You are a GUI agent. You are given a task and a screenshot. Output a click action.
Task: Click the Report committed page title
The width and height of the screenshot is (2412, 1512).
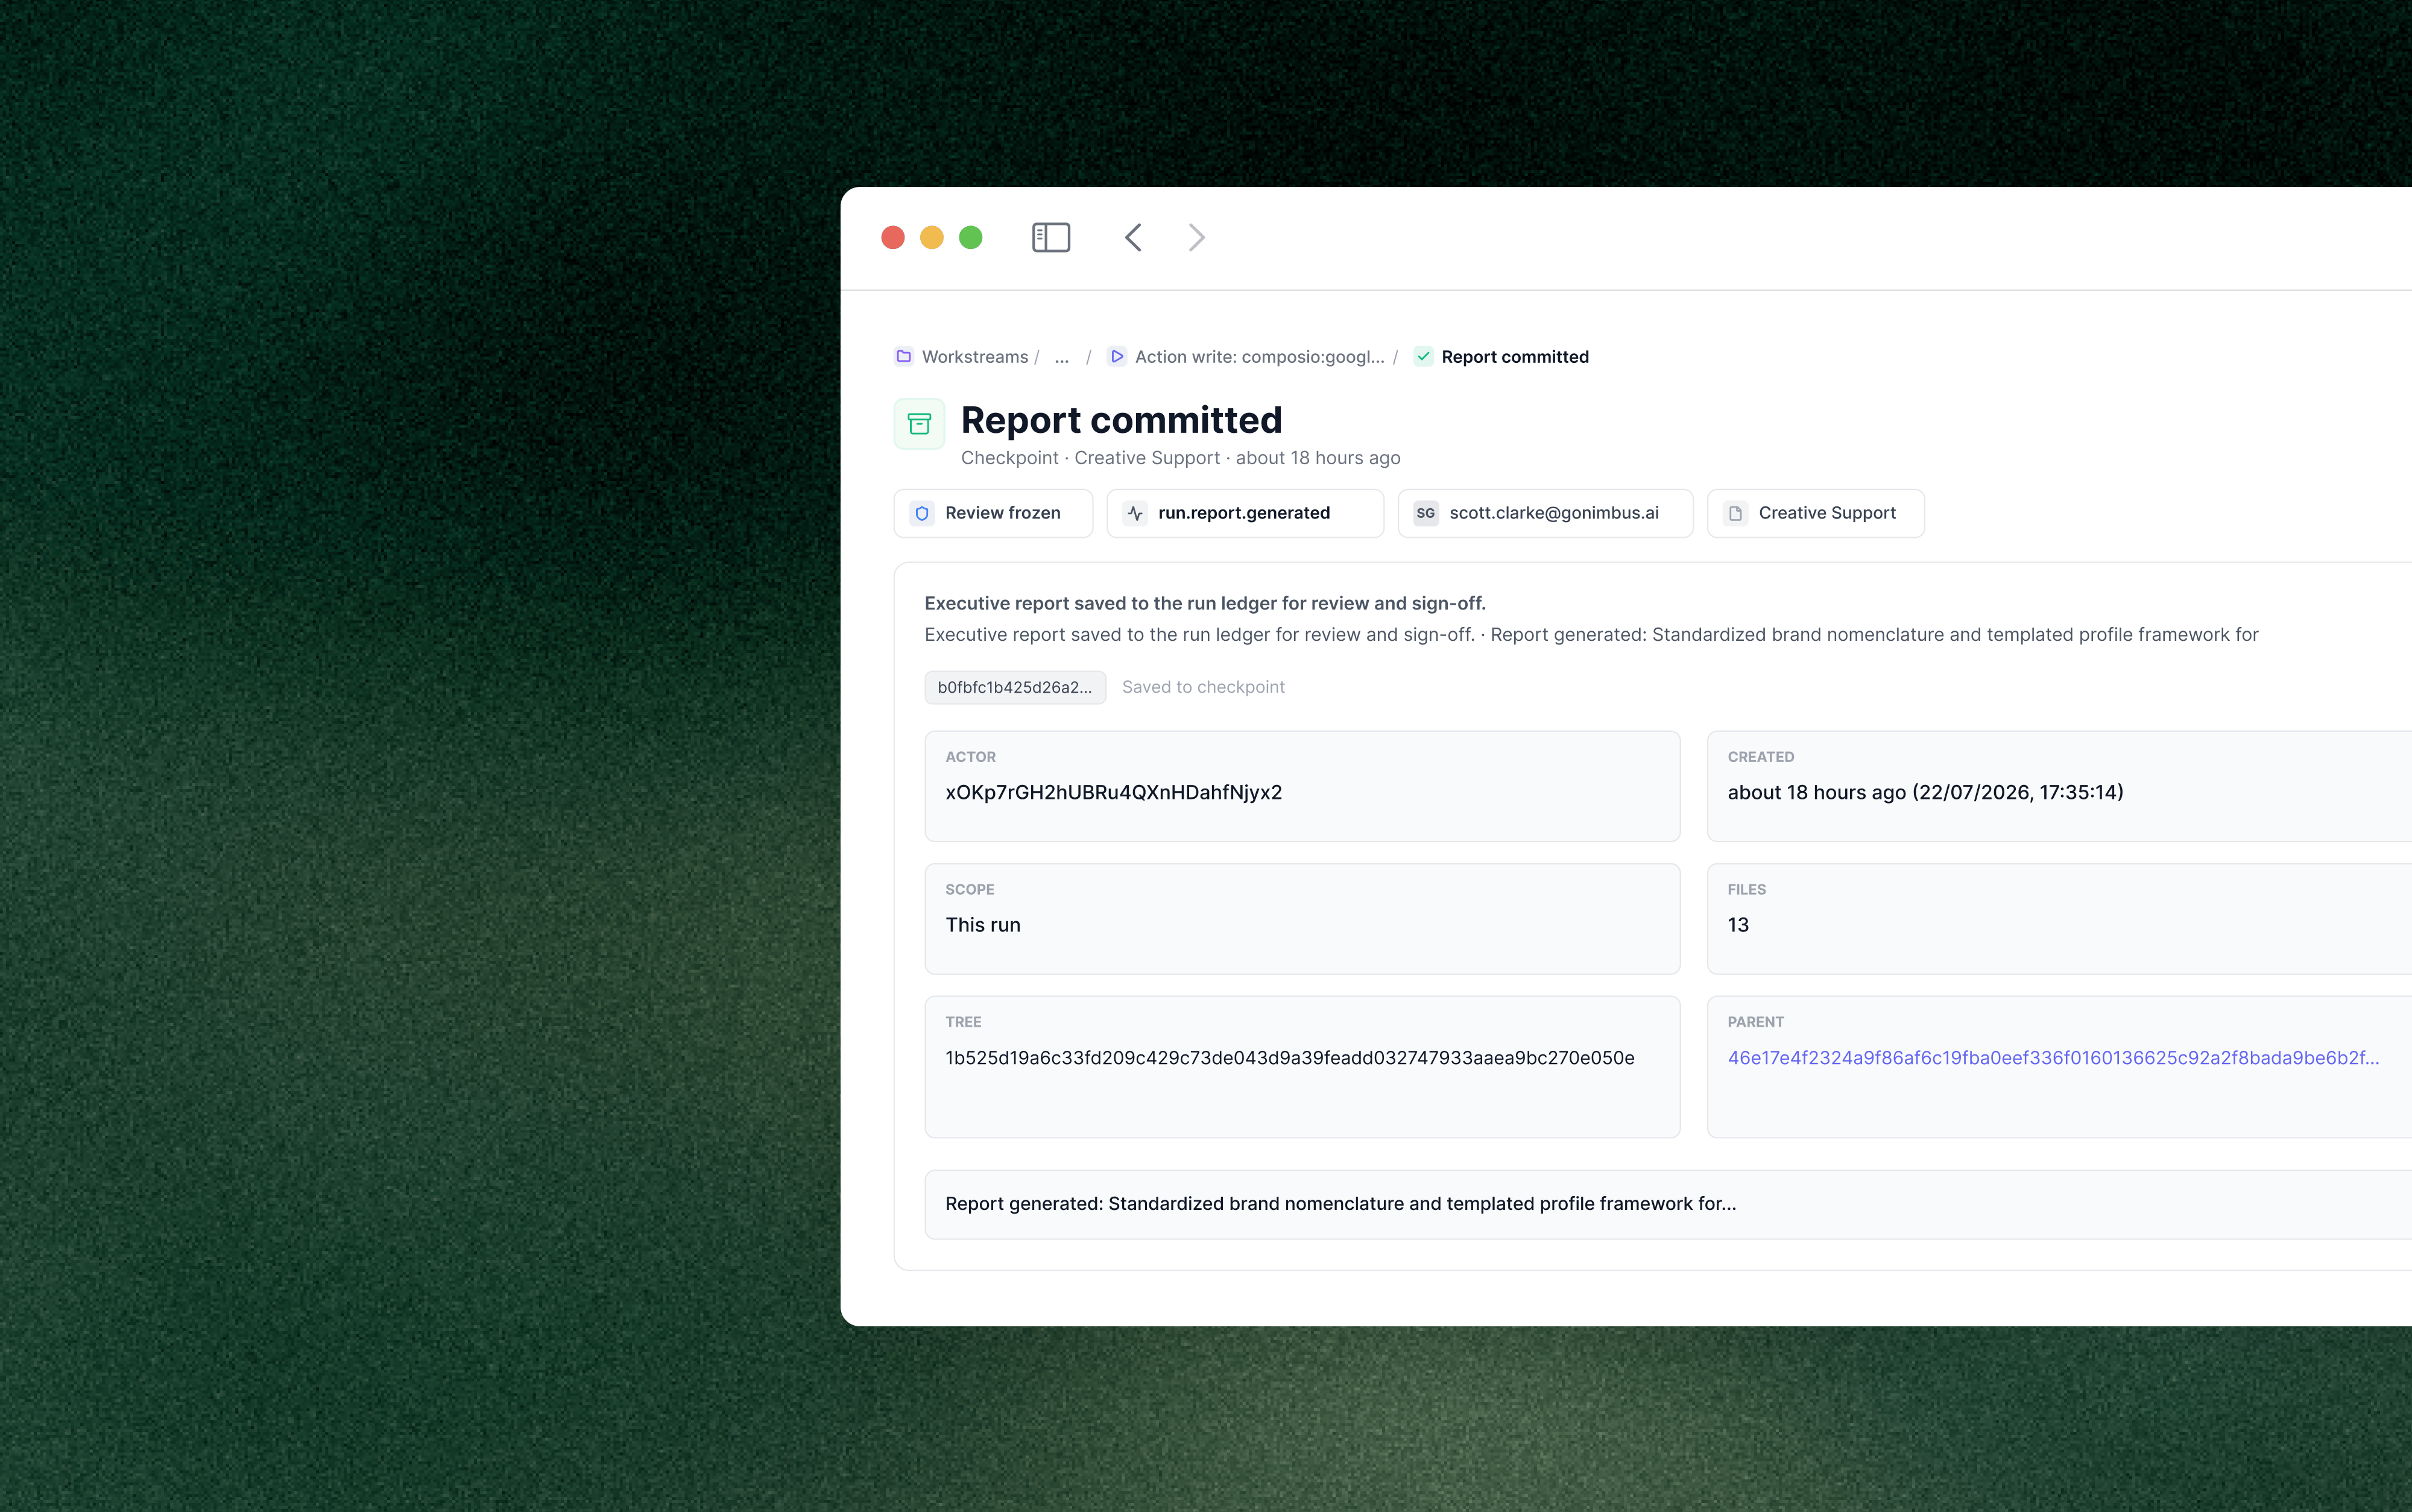[x=1121, y=420]
